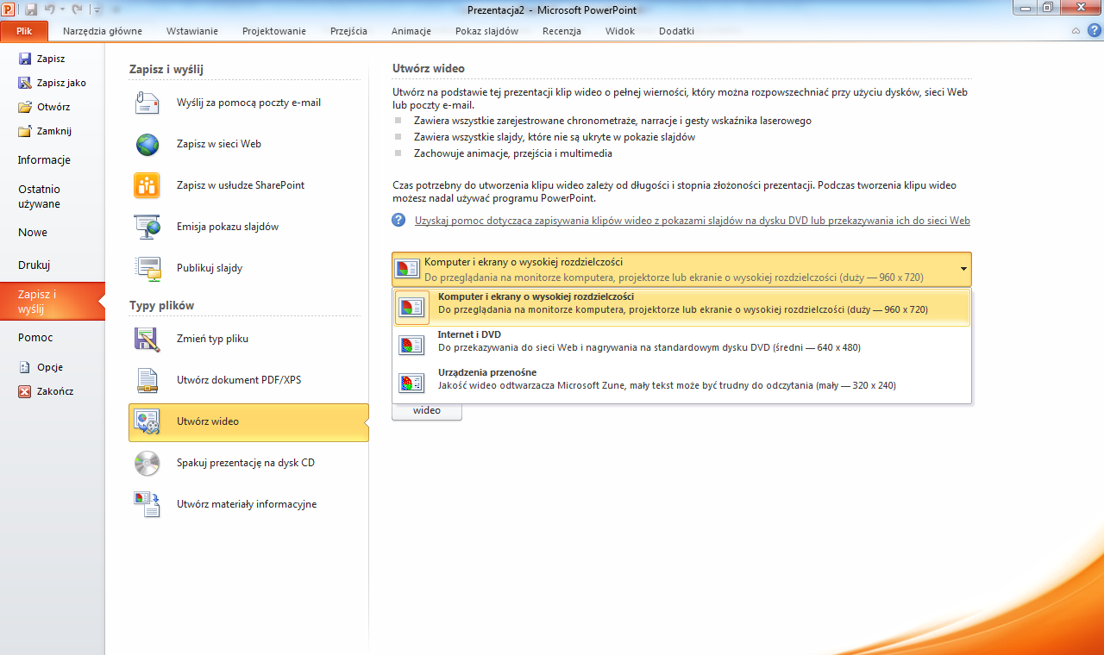The width and height of the screenshot is (1104, 655).
Task: Click the Spakuj prezentację na dysk CD icon
Action: click(147, 463)
